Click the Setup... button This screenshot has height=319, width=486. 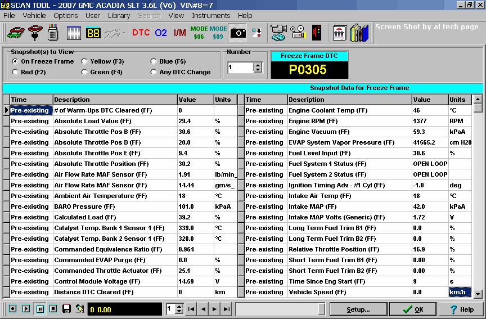pyautogui.click(x=358, y=309)
